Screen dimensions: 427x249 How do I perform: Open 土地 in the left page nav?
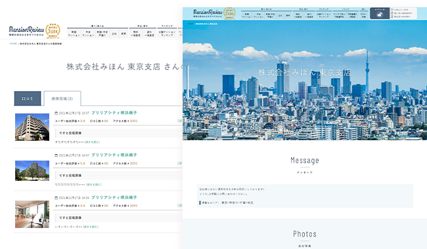tap(114, 33)
